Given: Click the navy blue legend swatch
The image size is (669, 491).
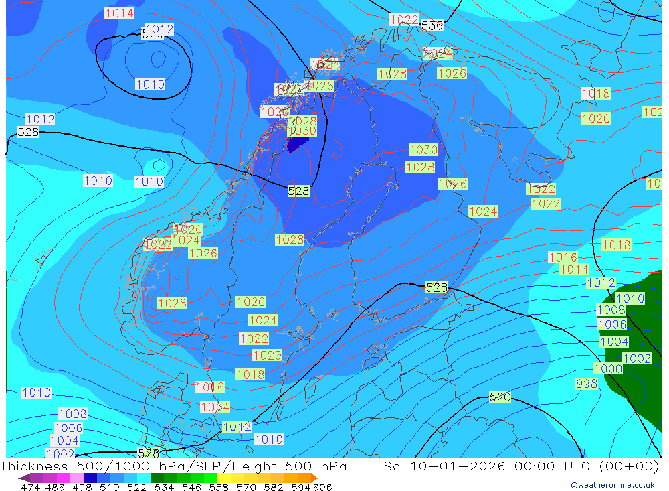Looking at the screenshot, I should (x=90, y=478).
